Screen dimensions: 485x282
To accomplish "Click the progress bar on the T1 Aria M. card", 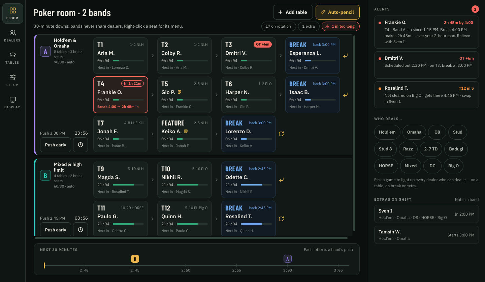I will (128, 61).
